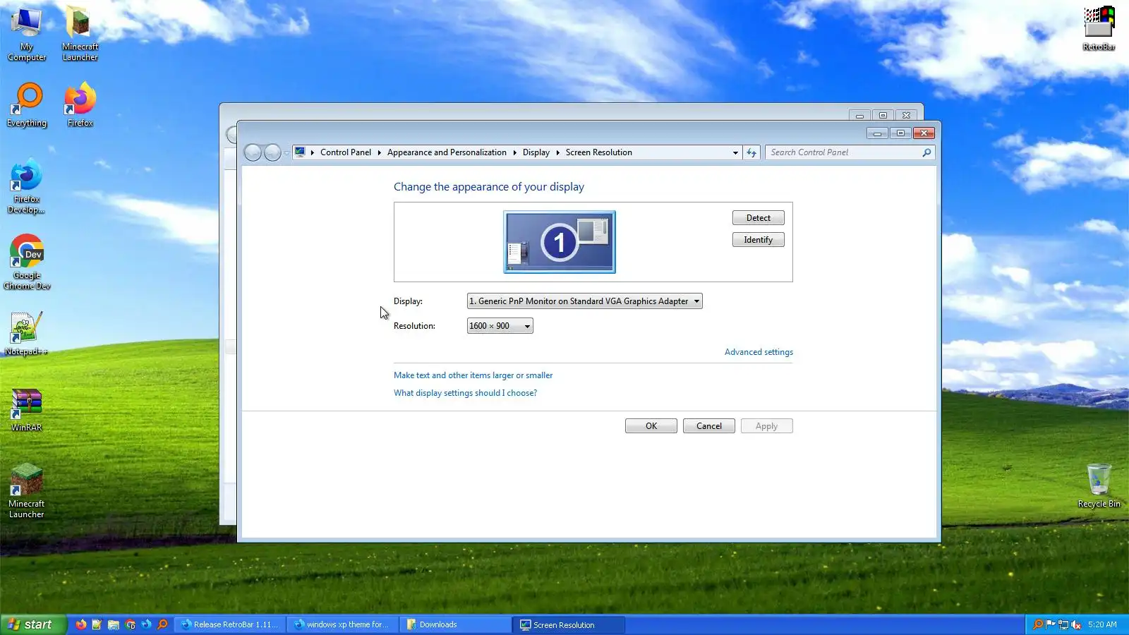Switch to the Downloads taskbar window
Image resolution: width=1129 pixels, height=635 pixels.
coord(456,624)
